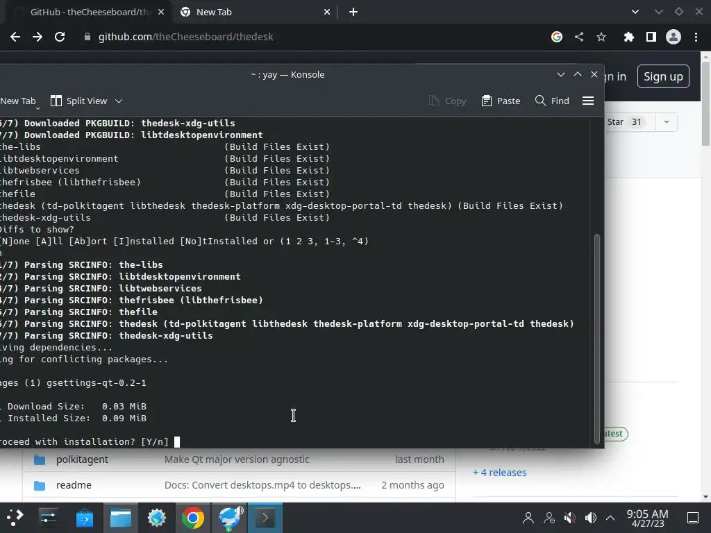Open the + 4 releases link
This screenshot has height=533, width=711.
[500, 472]
